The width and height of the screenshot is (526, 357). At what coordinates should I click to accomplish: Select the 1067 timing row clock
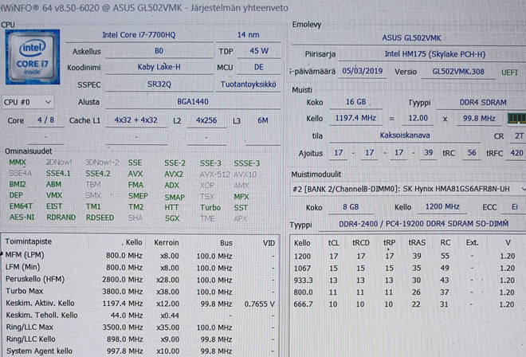(302, 268)
